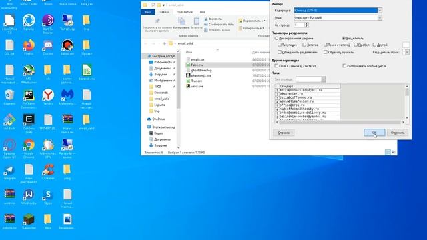Click Pin to Quick Access ribbon icon
Viewport: 427px width, 240px height.
tap(157, 25)
